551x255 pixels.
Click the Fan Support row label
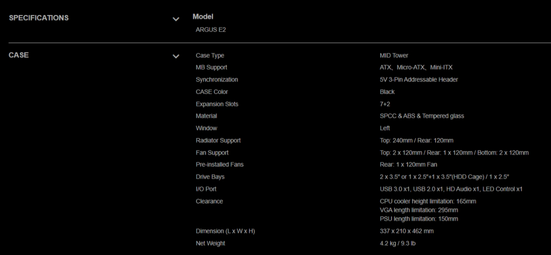pyautogui.click(x=212, y=152)
